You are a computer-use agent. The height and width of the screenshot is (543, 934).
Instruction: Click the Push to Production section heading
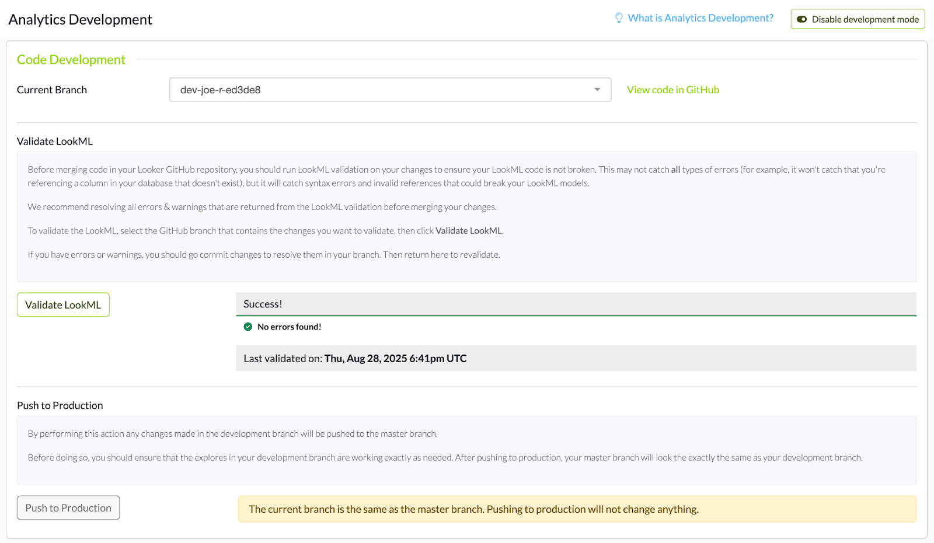[x=60, y=405]
